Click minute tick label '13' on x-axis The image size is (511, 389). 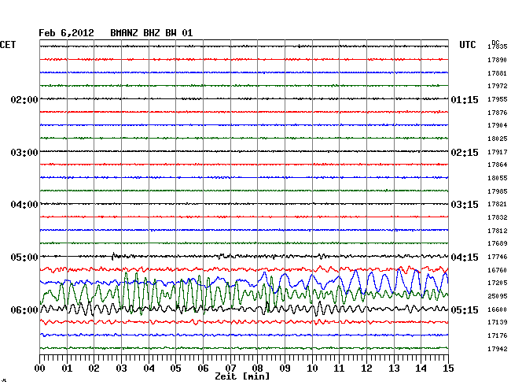pyautogui.click(x=394, y=369)
